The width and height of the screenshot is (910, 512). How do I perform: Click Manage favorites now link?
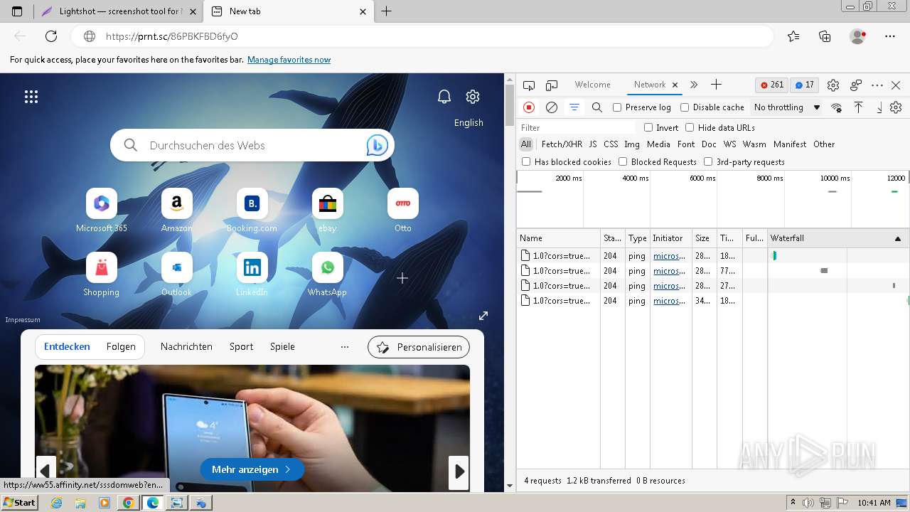coord(289,60)
